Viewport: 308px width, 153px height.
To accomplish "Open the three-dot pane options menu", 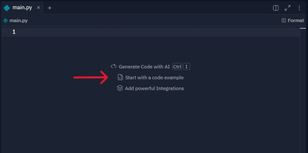I will [x=299, y=8].
